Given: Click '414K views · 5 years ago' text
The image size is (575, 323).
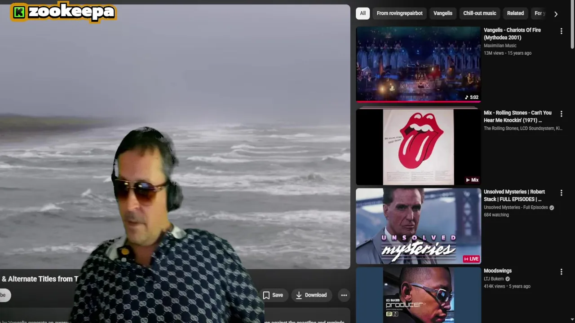Looking at the screenshot, I should (x=507, y=286).
